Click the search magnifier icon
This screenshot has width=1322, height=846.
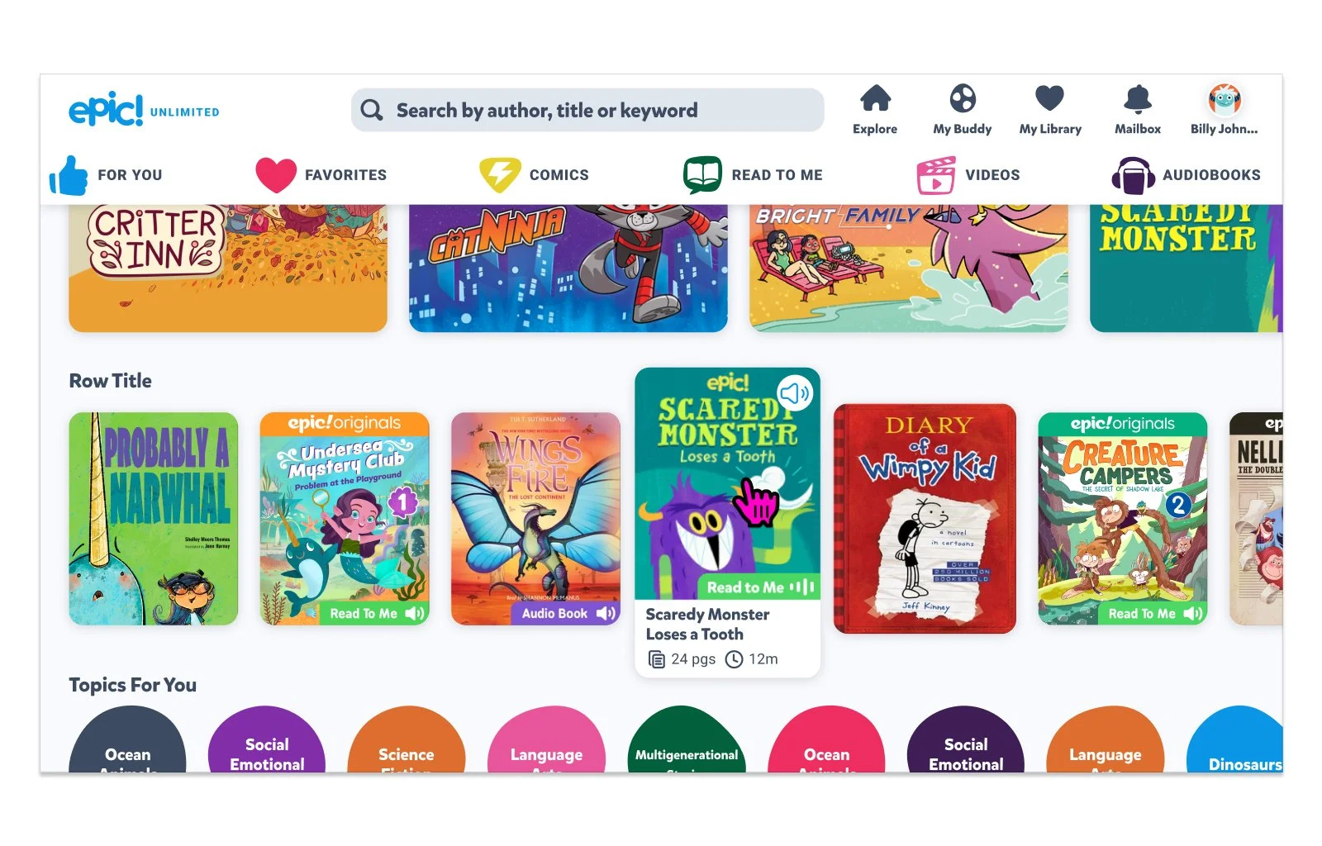coord(372,111)
